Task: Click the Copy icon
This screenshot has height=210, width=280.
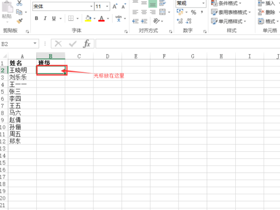Action: point(19,12)
